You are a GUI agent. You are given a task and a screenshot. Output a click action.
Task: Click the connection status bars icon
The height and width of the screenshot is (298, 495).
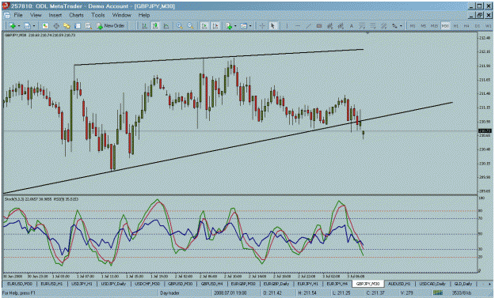point(438,293)
